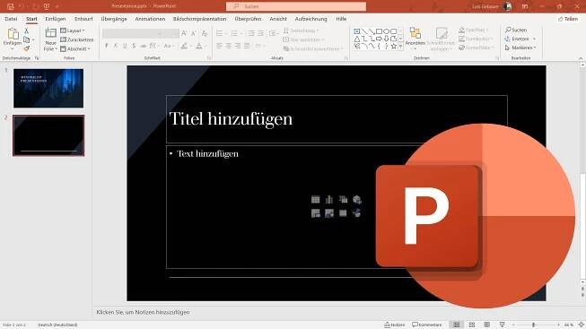Open the Abschnitt dropdown
Image resolution: width=586 pixels, height=329 pixels.
pos(75,48)
